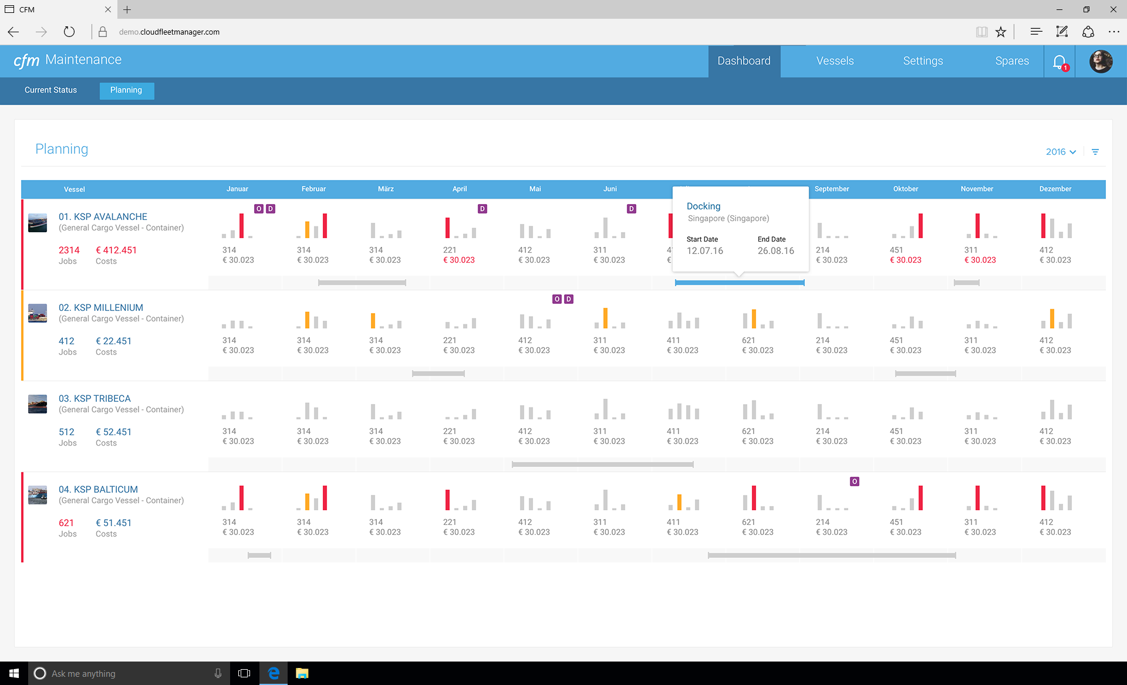Click the D marker in April for Avalanche
The width and height of the screenshot is (1127, 685).
(x=482, y=209)
